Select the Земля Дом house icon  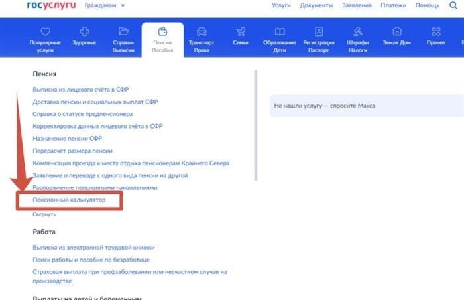pos(397,31)
